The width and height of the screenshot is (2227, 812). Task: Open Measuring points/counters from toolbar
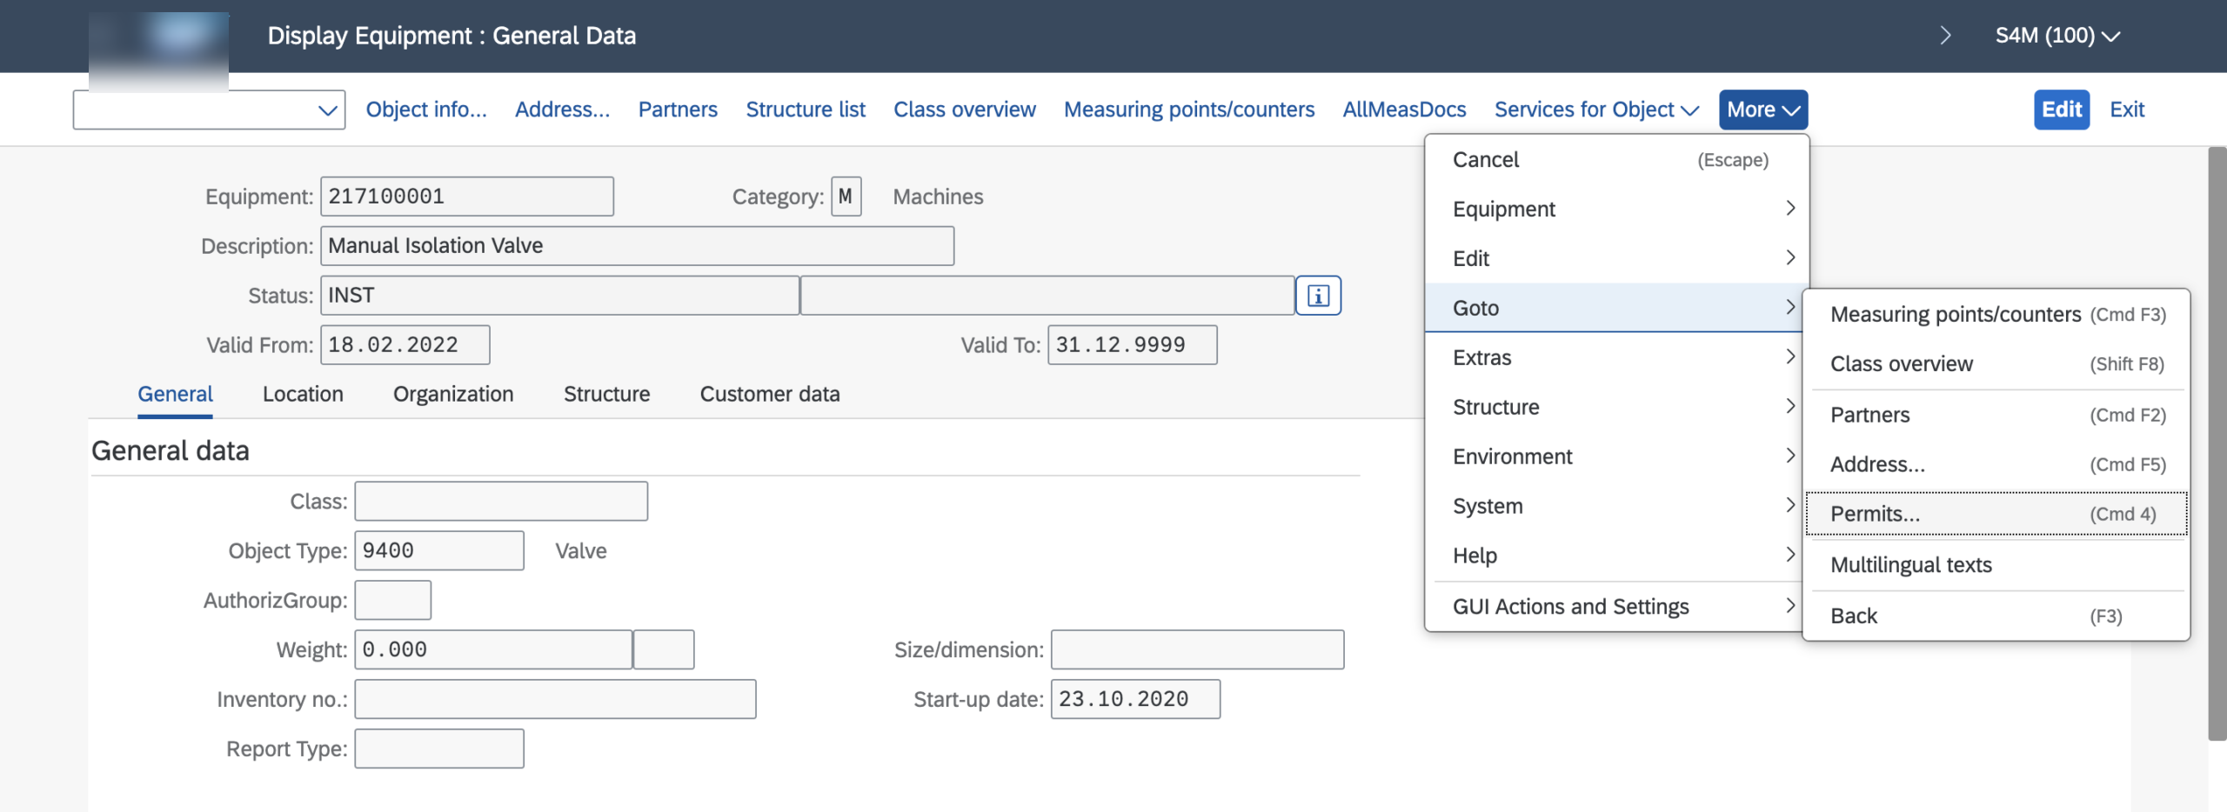click(1189, 110)
